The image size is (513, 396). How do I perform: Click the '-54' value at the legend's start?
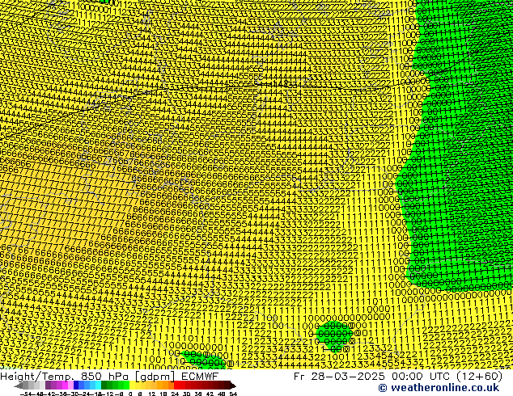[x=26, y=394]
